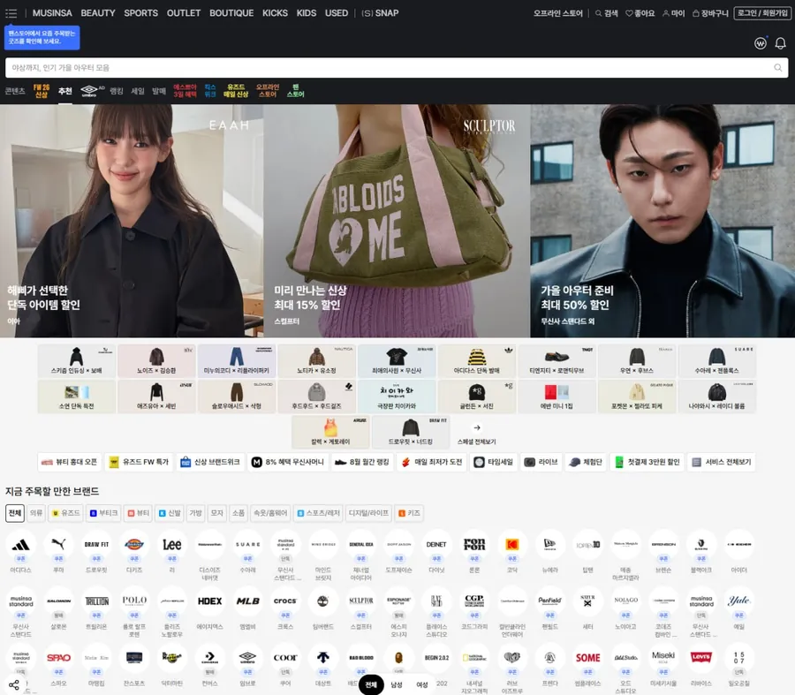Image resolution: width=795 pixels, height=695 pixels.
Task: Switch the gender filter to 남성
Action: click(397, 684)
